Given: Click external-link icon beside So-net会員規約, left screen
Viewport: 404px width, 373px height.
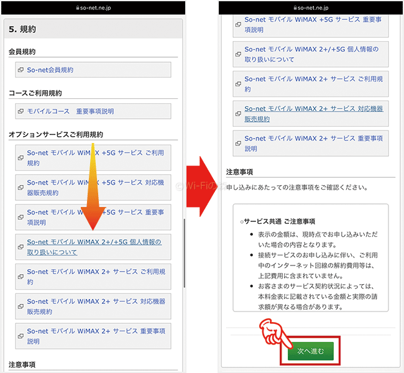Looking at the screenshot, I should click(x=21, y=70).
